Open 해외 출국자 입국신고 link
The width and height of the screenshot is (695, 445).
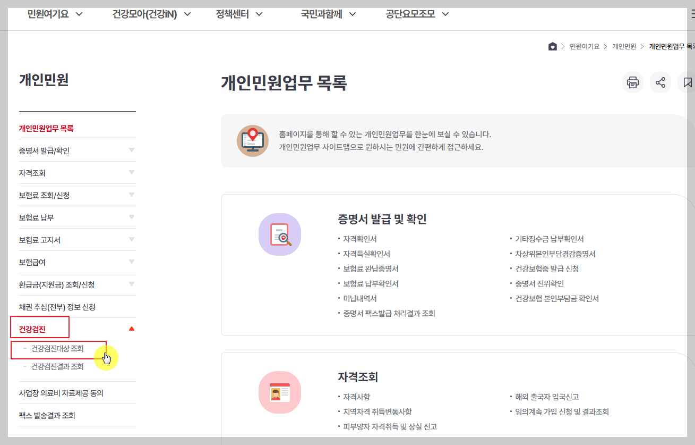547,397
